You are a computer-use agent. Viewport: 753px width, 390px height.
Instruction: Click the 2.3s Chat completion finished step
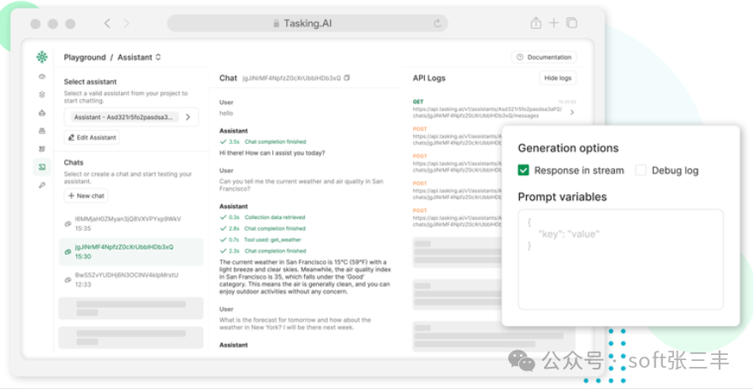click(263, 251)
